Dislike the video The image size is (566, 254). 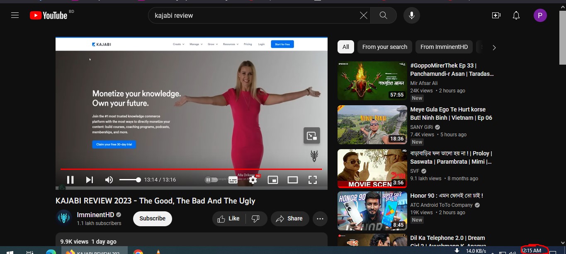tap(256, 218)
